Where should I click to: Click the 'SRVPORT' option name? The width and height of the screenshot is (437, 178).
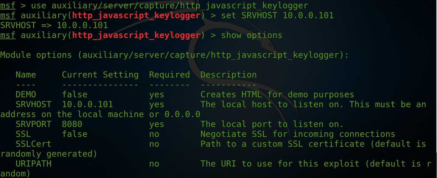tap(33, 124)
